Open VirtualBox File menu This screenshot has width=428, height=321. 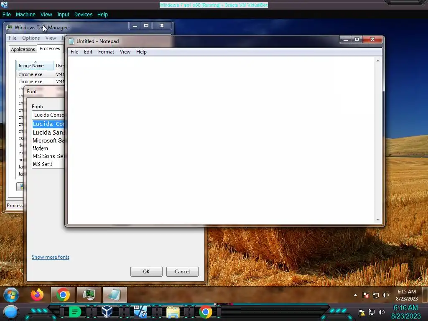pyautogui.click(x=7, y=15)
